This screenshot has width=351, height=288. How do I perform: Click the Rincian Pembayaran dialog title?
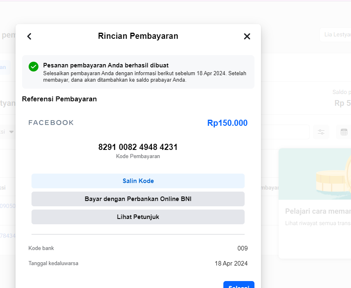coord(138,36)
